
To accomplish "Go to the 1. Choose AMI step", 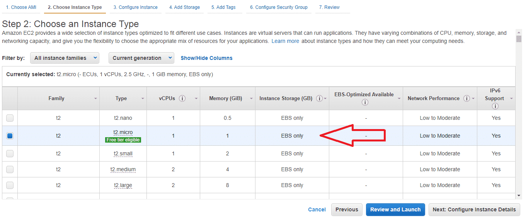I will [21, 7].
